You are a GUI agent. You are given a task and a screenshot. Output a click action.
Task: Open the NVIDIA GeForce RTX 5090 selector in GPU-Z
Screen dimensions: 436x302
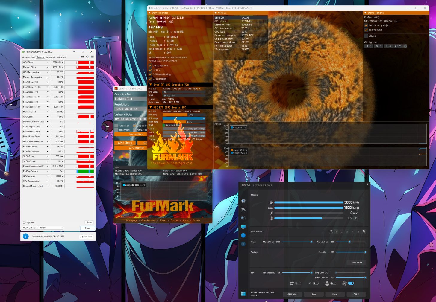pos(42,228)
